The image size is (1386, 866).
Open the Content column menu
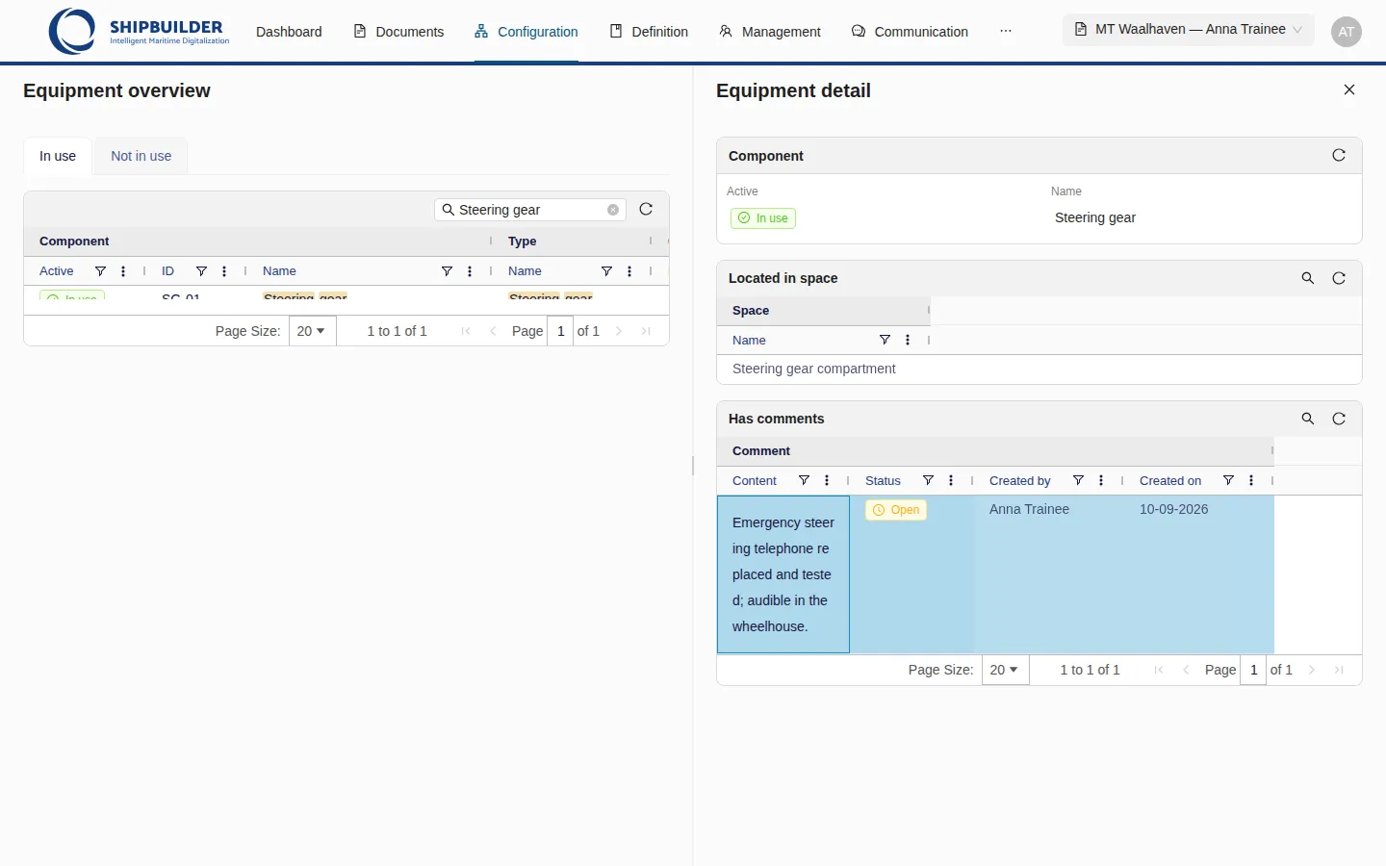coord(827,481)
